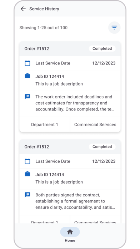Screen dimensions: 140x249
Task: Click the briefcase icon in second order card
Action: point(27,174)
